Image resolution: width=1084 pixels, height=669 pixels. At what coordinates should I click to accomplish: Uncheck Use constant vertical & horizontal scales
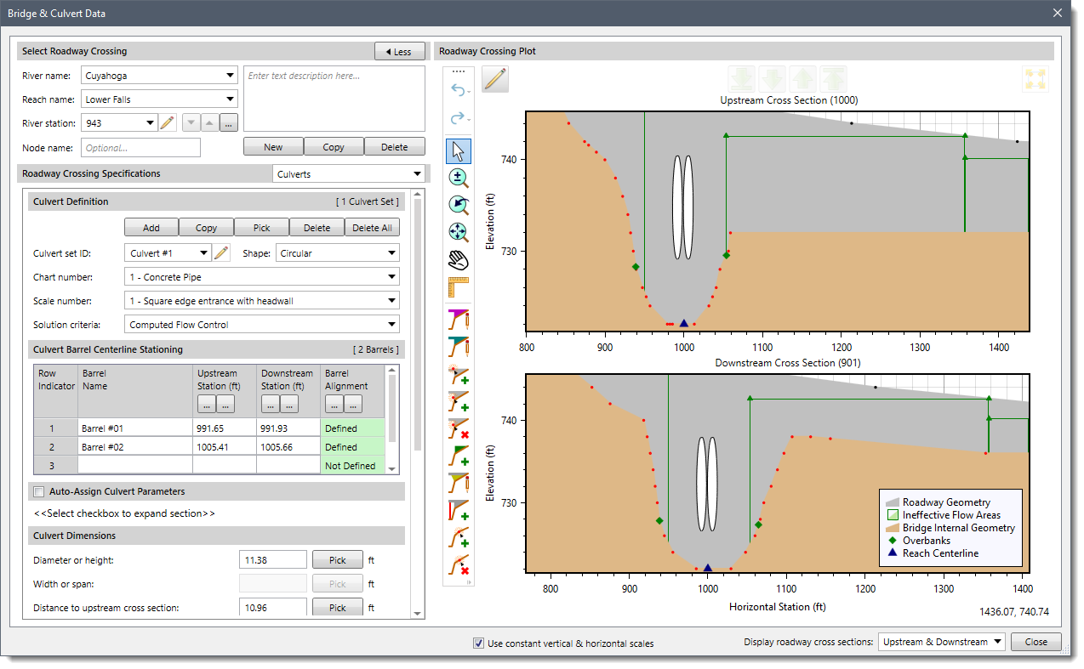click(x=479, y=643)
